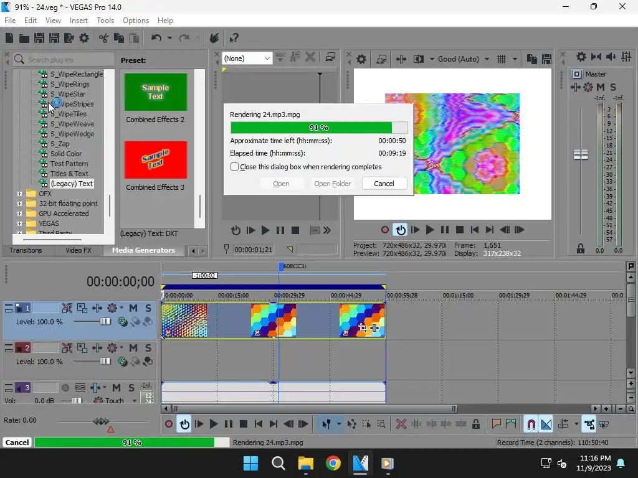Toggle preview on external monitor icon

coord(381,59)
